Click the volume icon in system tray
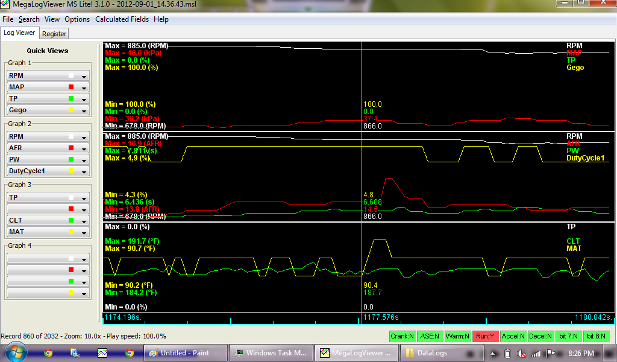617x362 pixels. pyautogui.click(x=522, y=354)
